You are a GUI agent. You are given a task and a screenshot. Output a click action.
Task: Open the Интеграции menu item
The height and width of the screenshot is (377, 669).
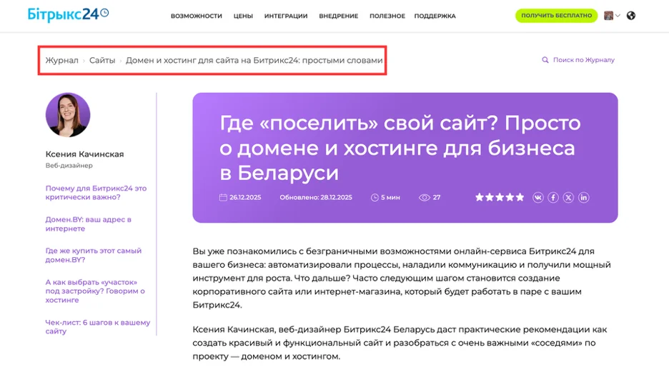(286, 16)
